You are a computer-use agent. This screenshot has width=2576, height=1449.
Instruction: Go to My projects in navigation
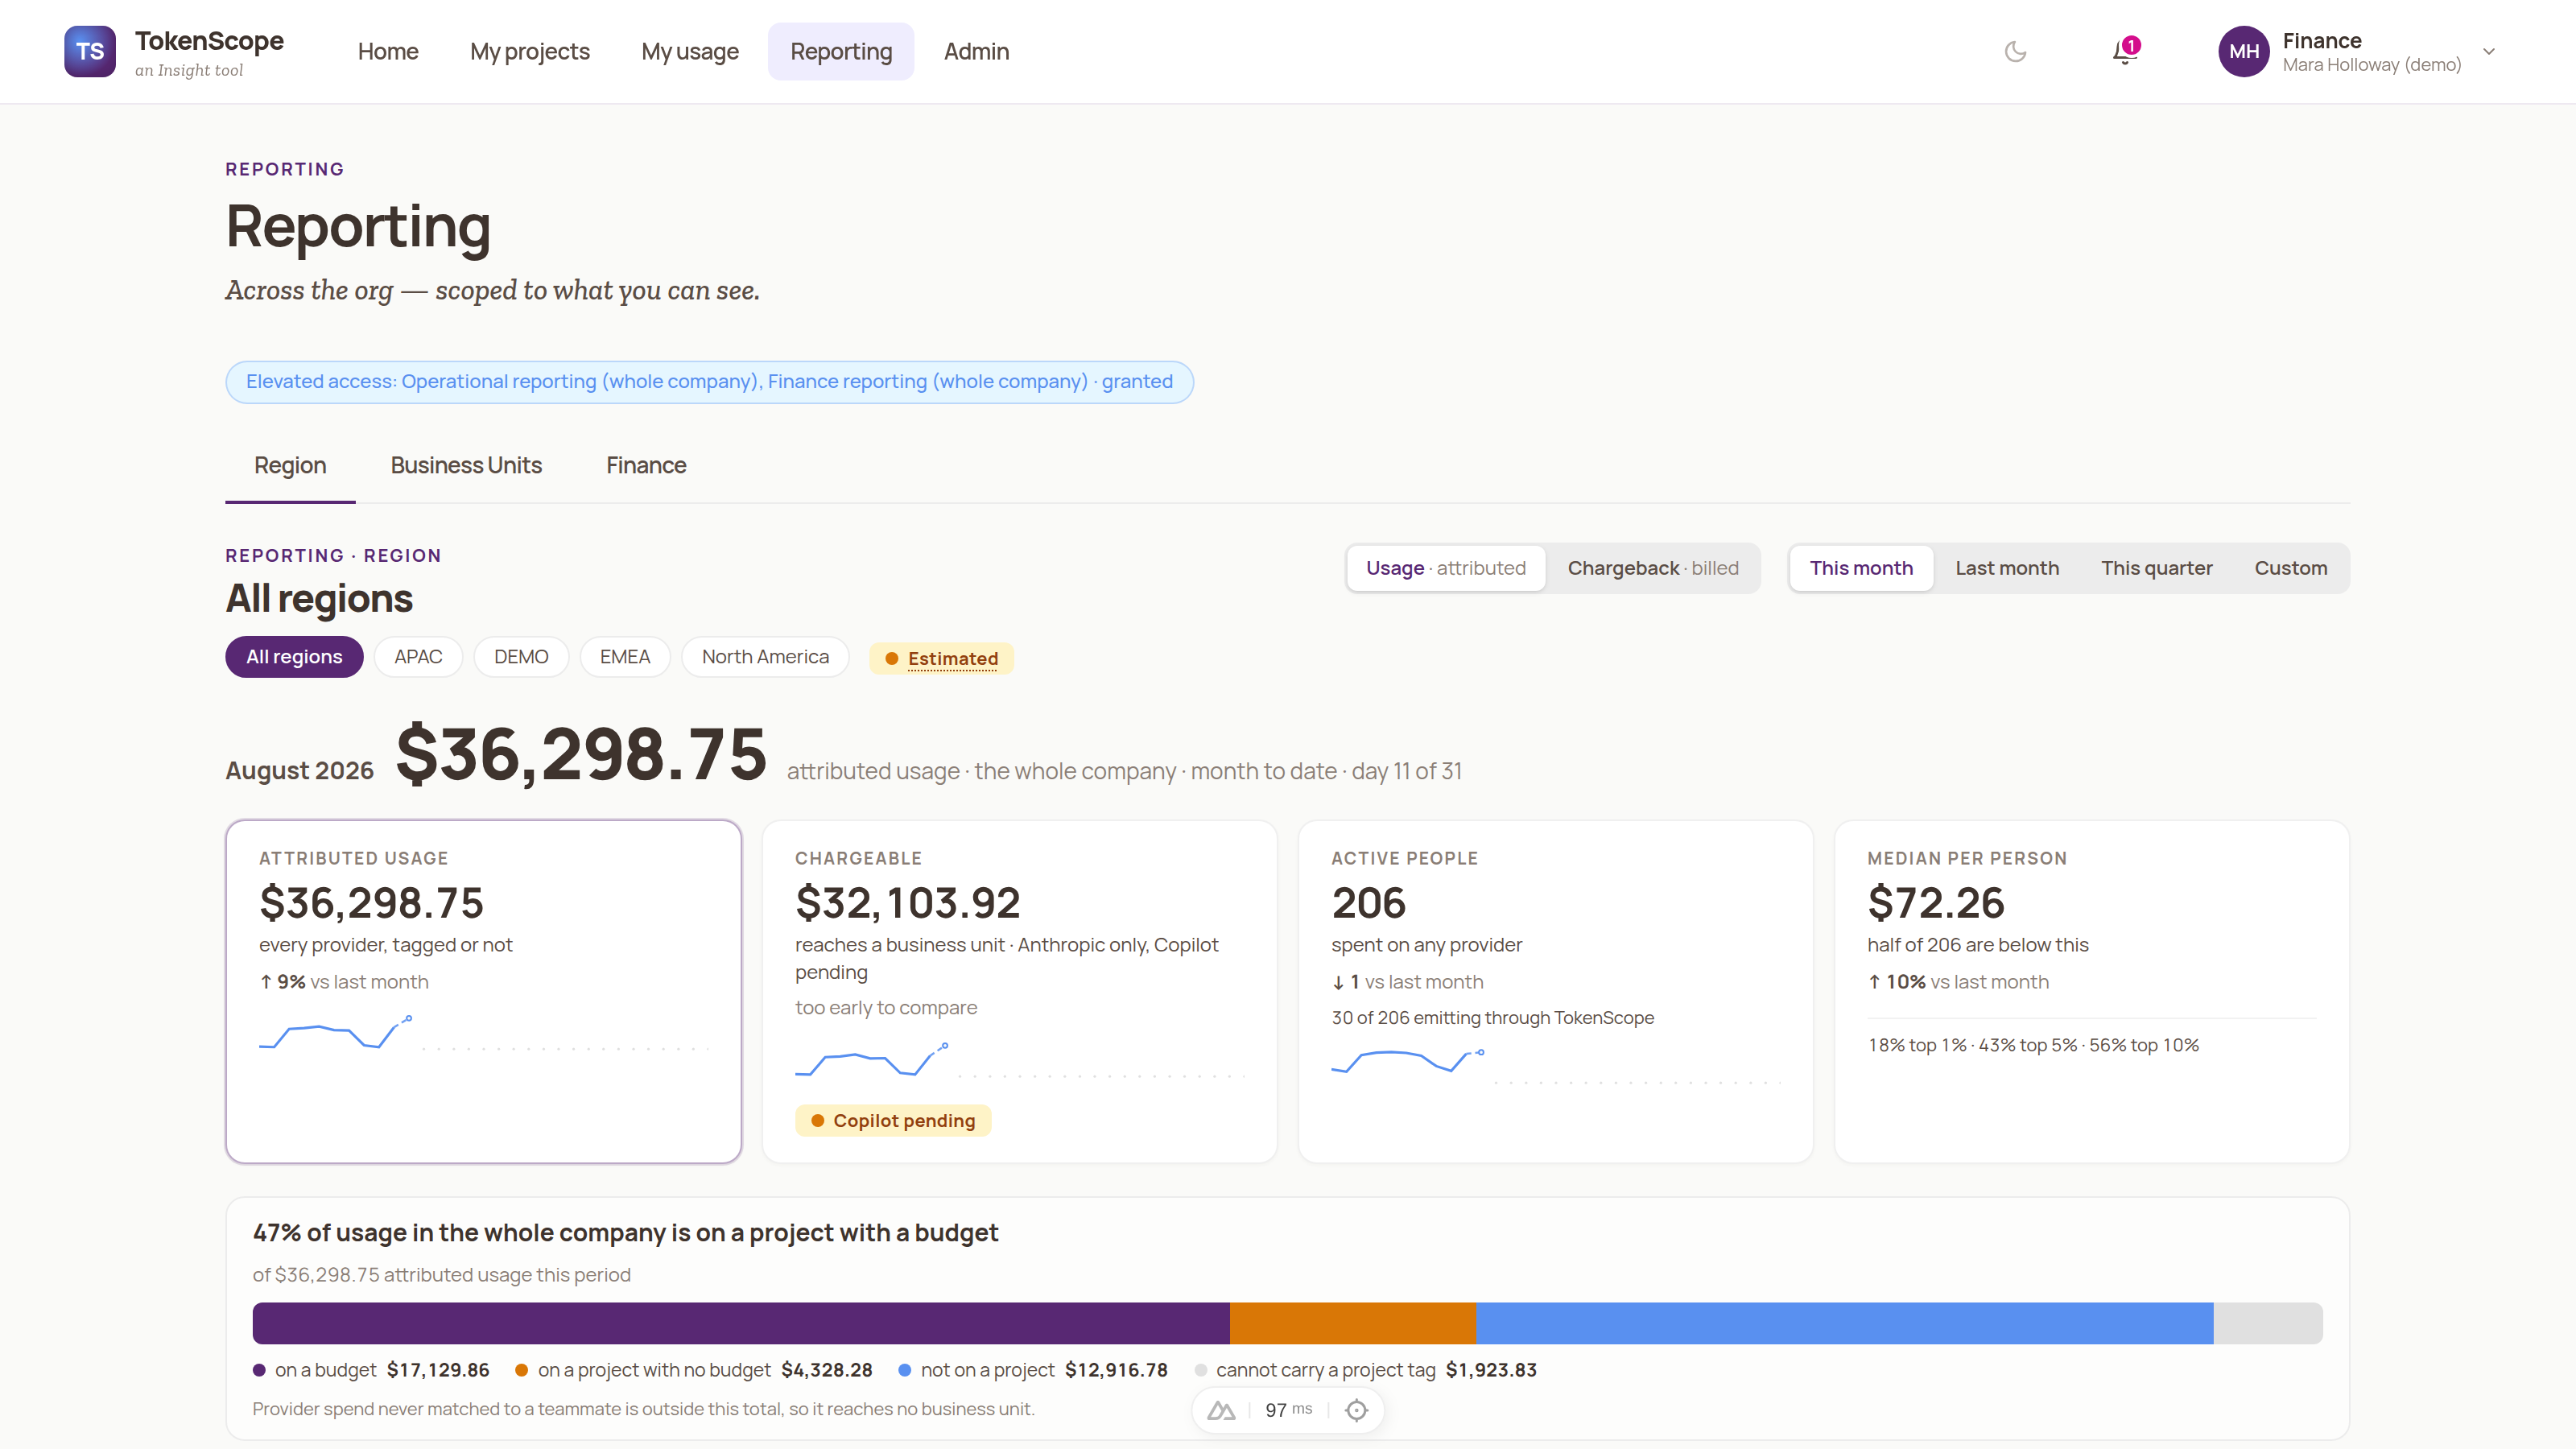(530, 52)
